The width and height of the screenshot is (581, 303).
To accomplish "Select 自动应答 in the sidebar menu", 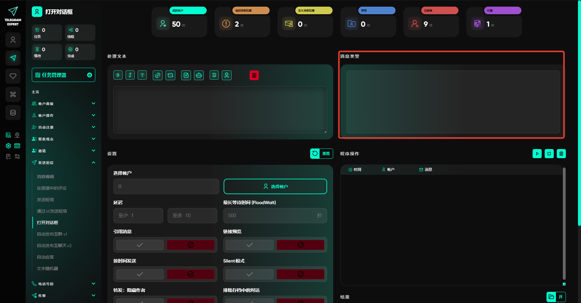I will [45, 257].
